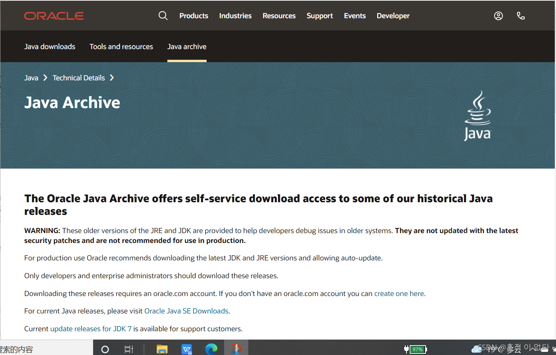
Task: Go to Java breadcrumb link
Action: tap(31, 78)
